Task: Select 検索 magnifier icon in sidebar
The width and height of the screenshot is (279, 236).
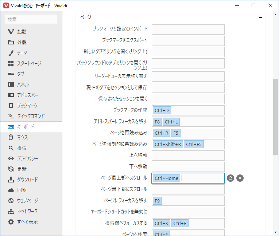Action: coord(11,148)
